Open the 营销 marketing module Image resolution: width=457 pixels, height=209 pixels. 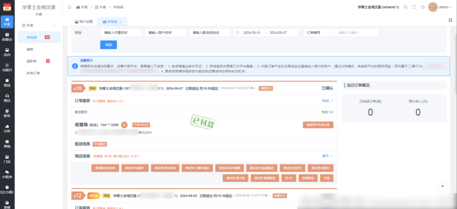[x=7, y=144]
